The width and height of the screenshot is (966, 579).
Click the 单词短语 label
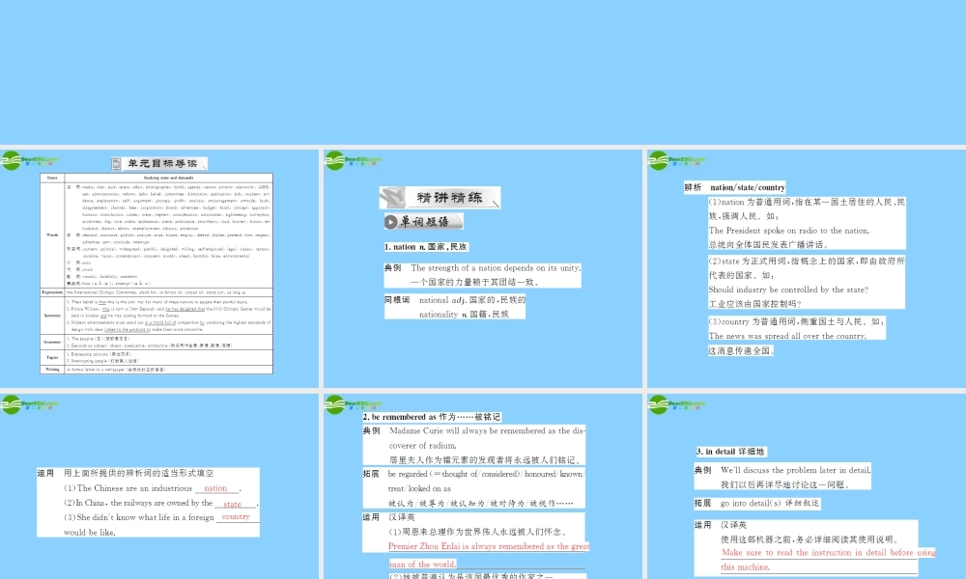pos(424,222)
